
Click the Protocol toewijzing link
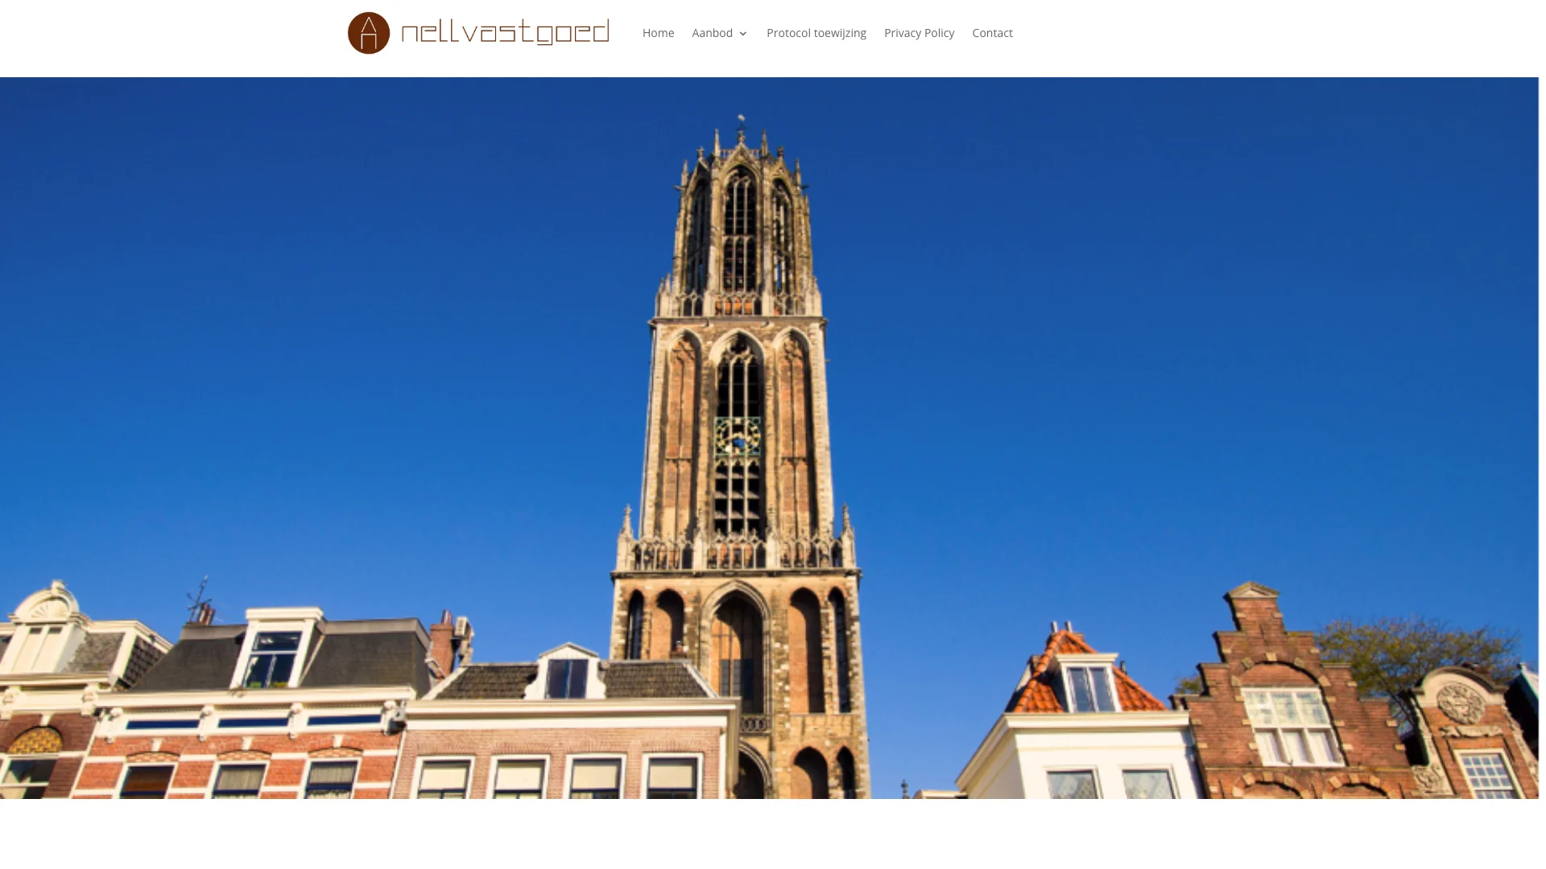816,33
